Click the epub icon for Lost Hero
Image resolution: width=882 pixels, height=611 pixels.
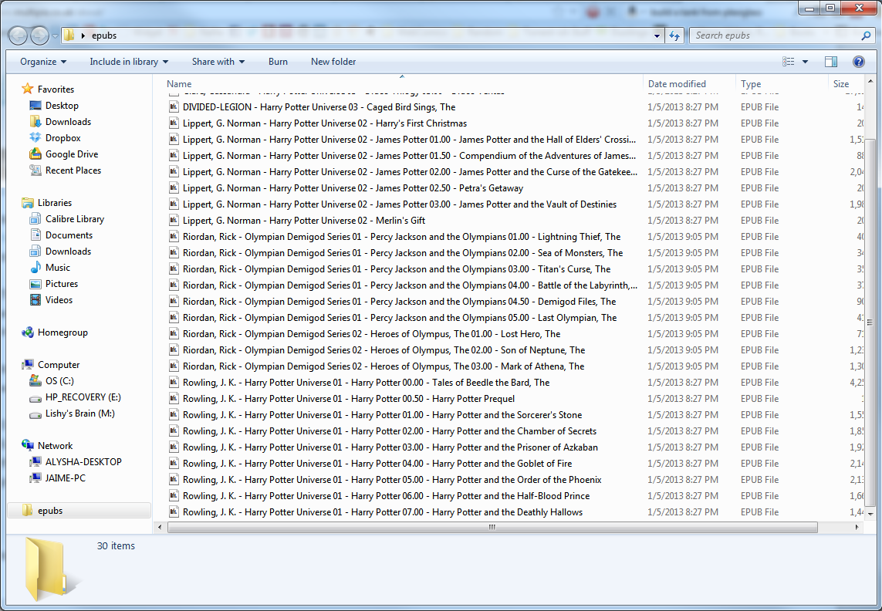pyautogui.click(x=174, y=334)
